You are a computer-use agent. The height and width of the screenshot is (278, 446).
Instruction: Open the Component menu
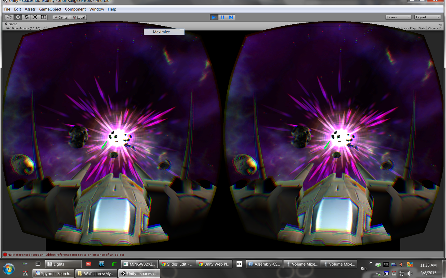75,9
